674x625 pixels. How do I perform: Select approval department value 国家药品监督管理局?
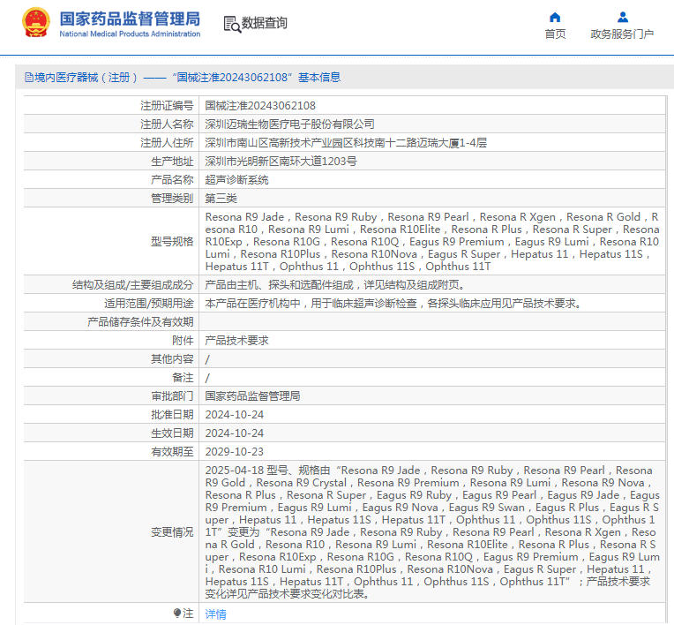point(252,395)
